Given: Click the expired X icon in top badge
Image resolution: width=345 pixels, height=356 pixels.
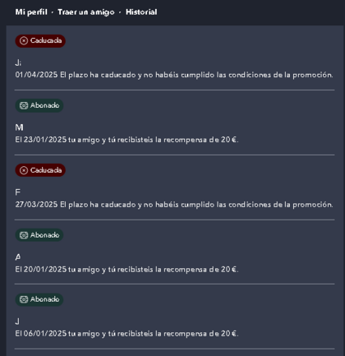Looking at the screenshot, I should [x=24, y=41].
